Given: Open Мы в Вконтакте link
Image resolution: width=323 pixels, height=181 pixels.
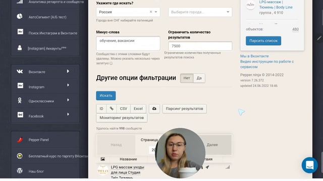Looking at the screenshot, I should tap(254, 56).
